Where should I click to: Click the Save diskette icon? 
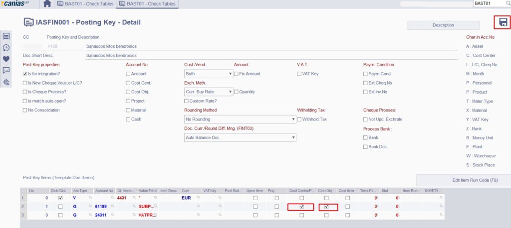[x=503, y=22]
